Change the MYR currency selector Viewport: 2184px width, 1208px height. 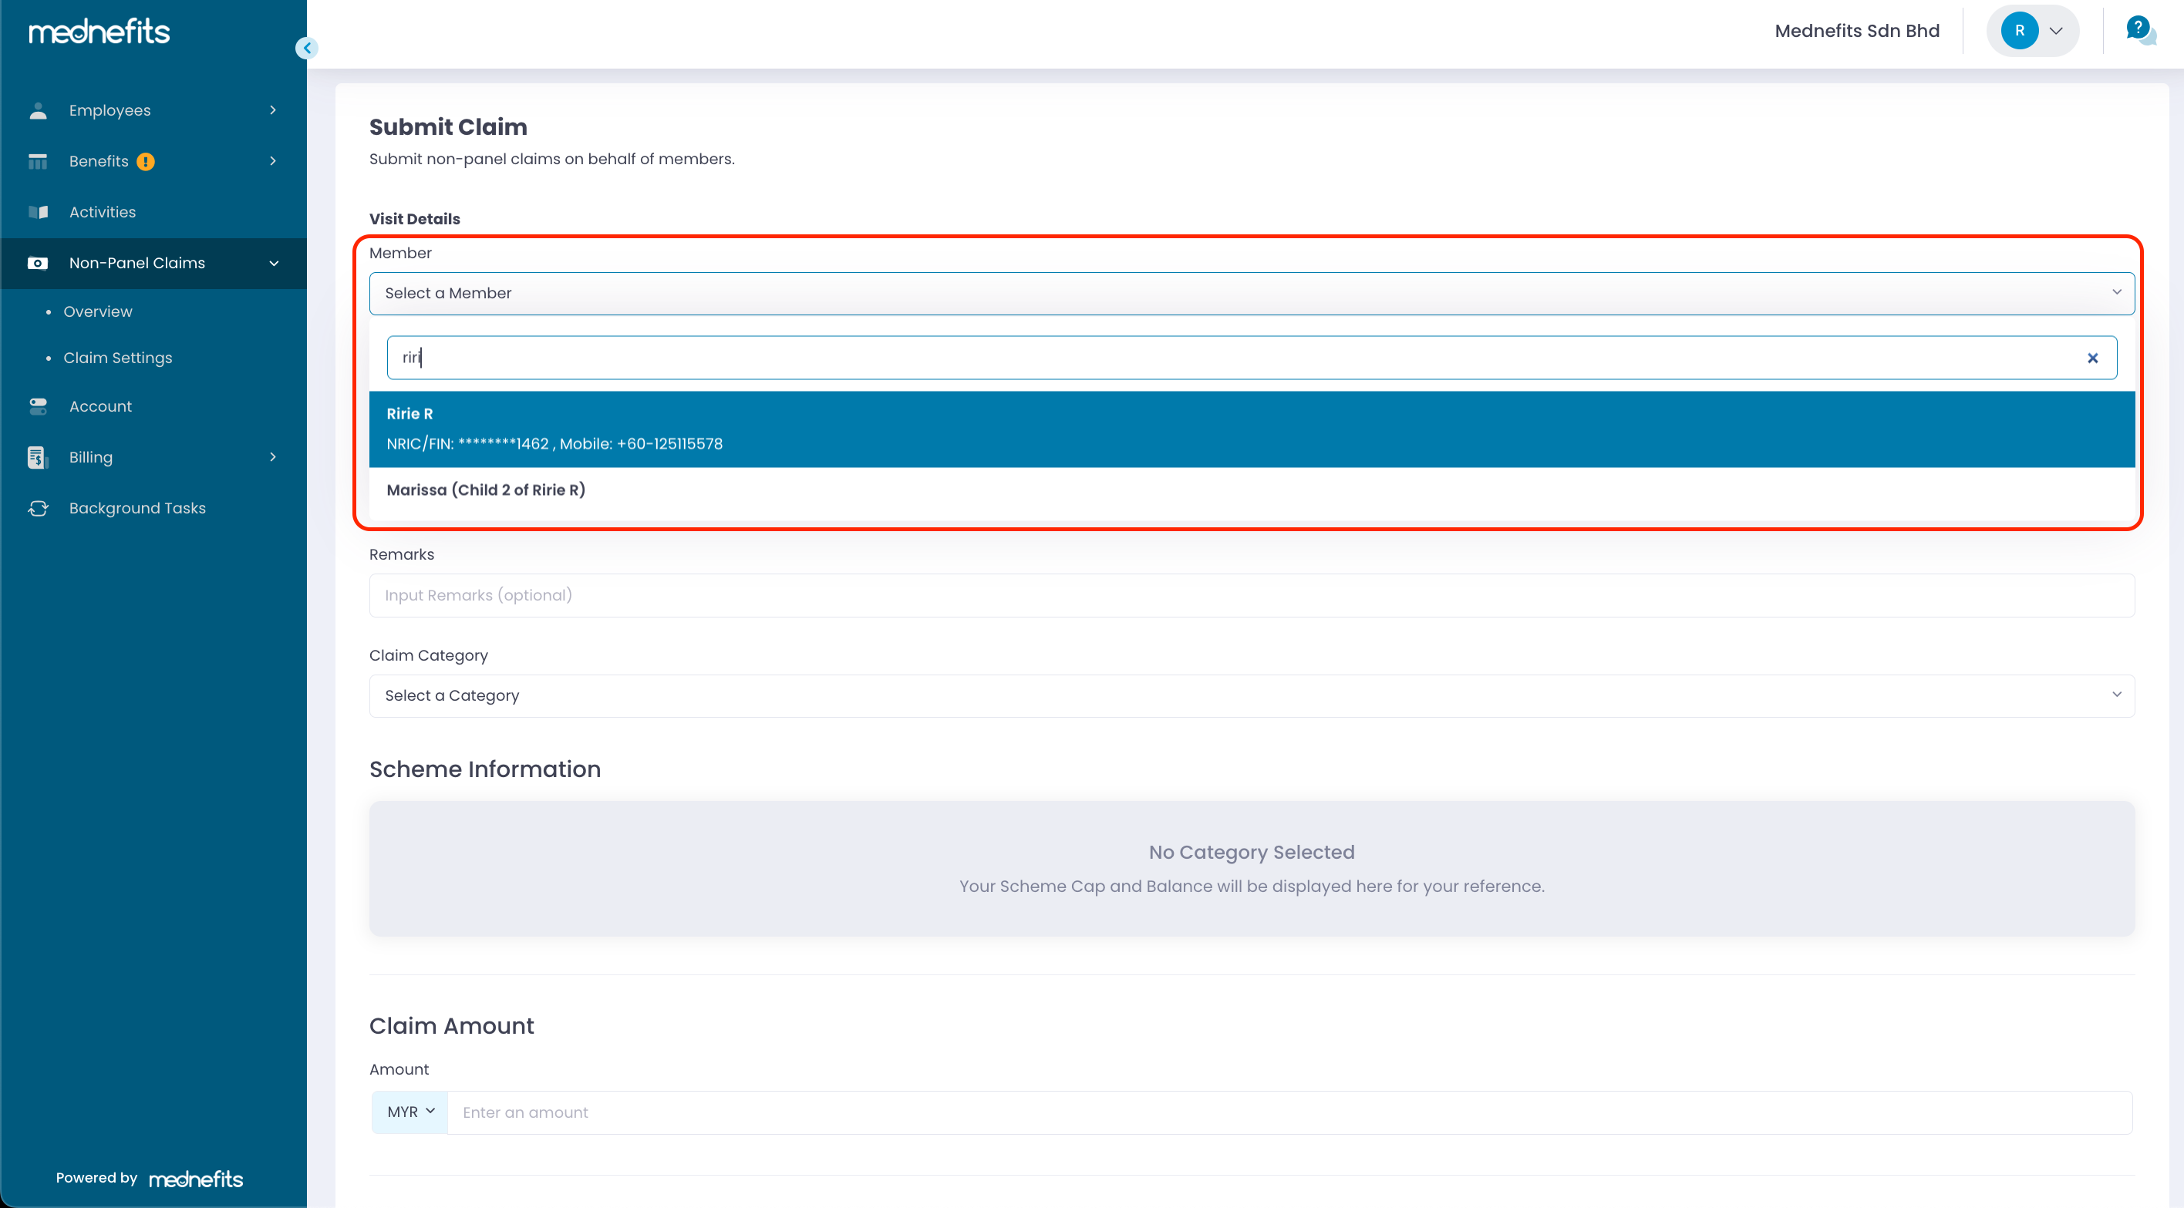(x=410, y=1112)
